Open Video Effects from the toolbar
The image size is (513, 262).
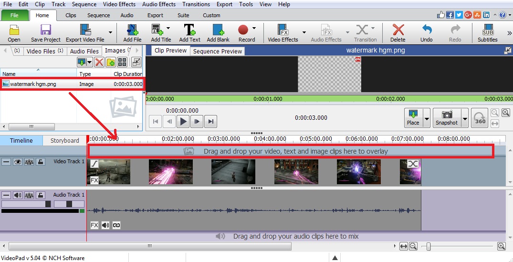click(x=283, y=33)
